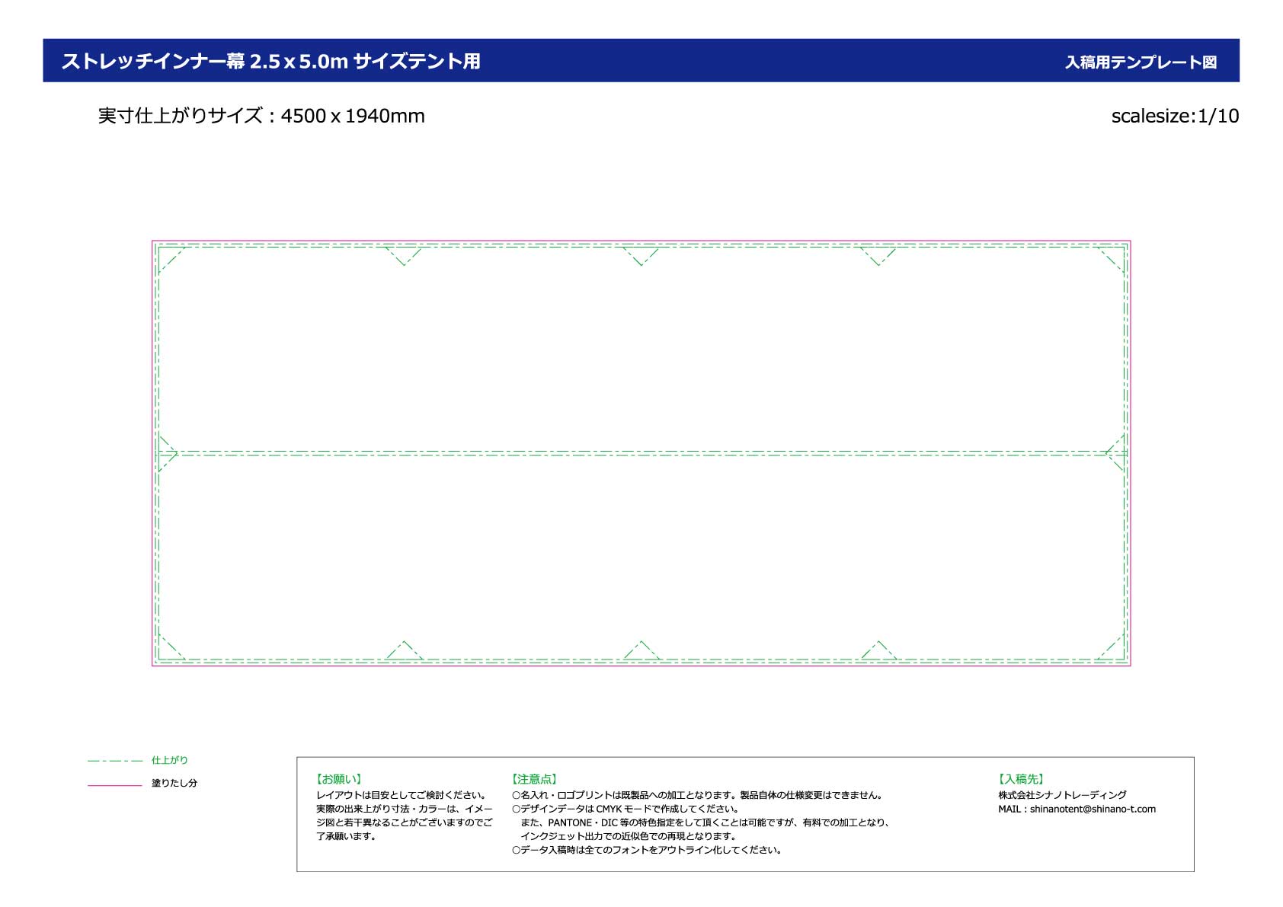1283x907 pixels.
Task: Click the top-right triangular notch mark on top edge
Action: point(878,255)
